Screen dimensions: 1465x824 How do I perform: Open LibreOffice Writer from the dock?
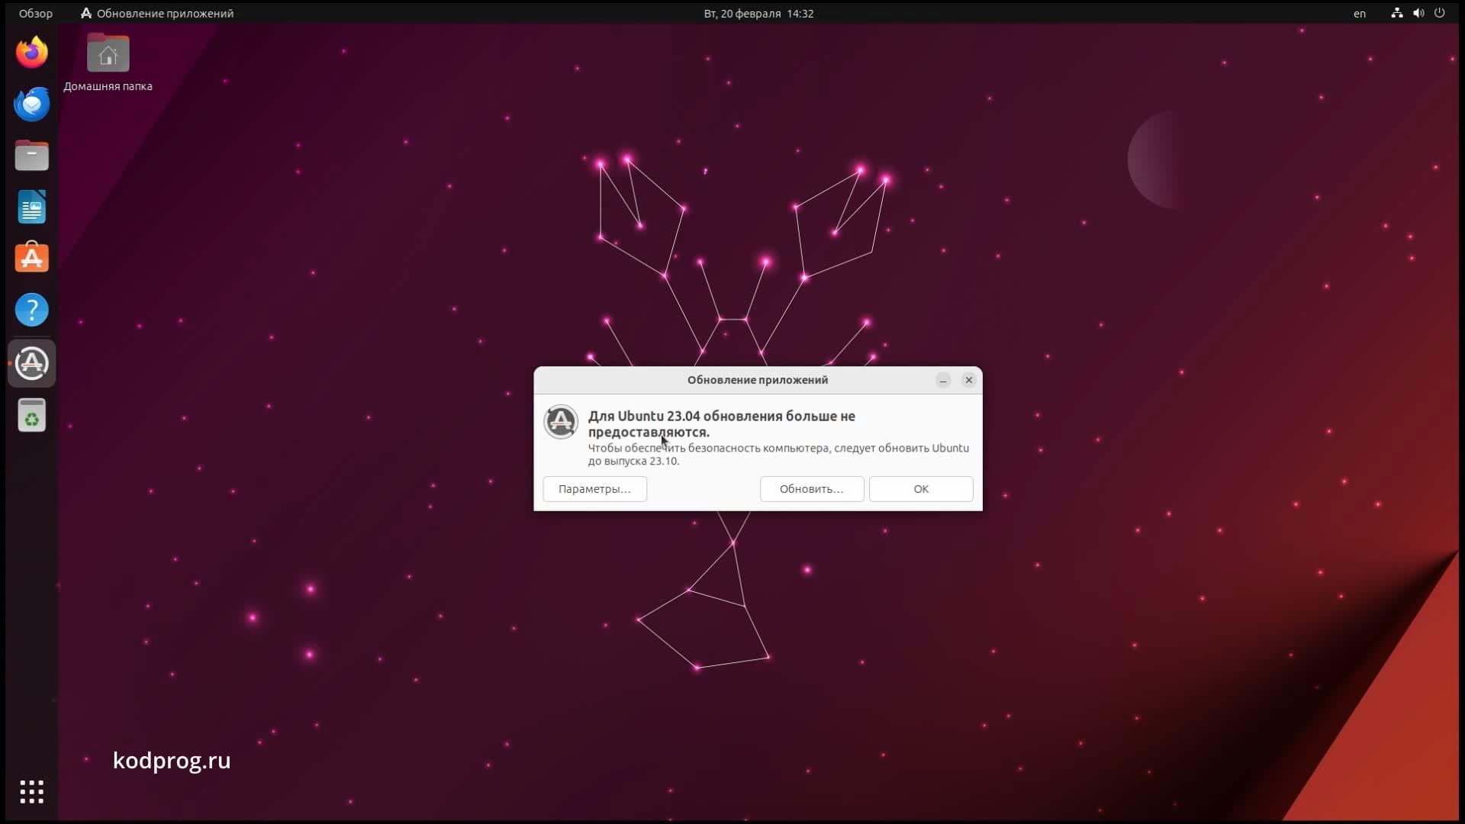[x=32, y=208]
